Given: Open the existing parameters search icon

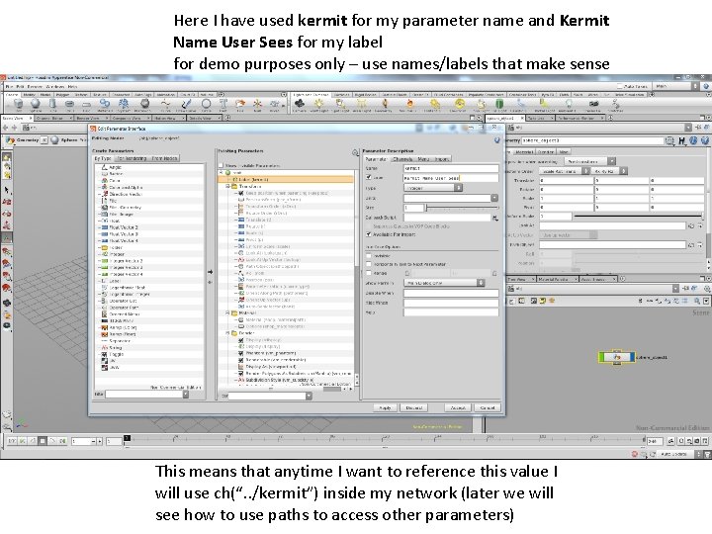Looking at the screenshot, I should click(x=355, y=152).
